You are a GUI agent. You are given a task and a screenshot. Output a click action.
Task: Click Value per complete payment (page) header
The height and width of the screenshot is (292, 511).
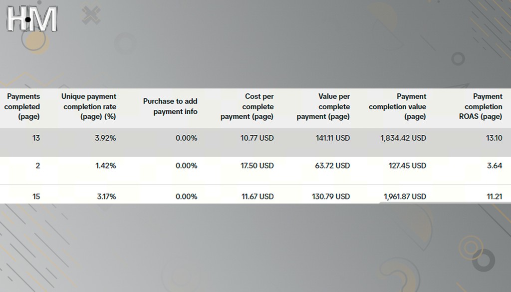pyautogui.click(x=323, y=106)
